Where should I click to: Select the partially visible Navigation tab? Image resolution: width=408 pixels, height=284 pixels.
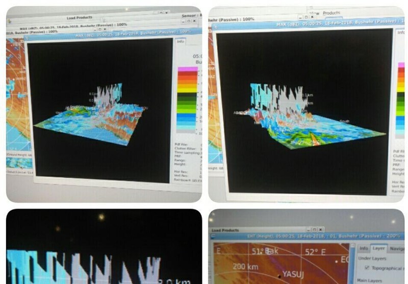coord(396,248)
